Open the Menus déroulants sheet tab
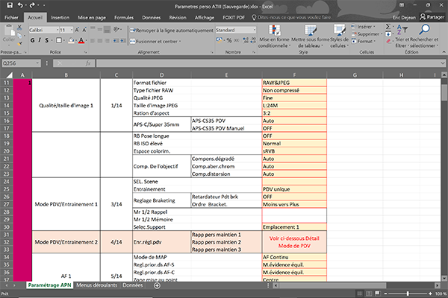This screenshot has height=298, width=448. (x=96, y=285)
